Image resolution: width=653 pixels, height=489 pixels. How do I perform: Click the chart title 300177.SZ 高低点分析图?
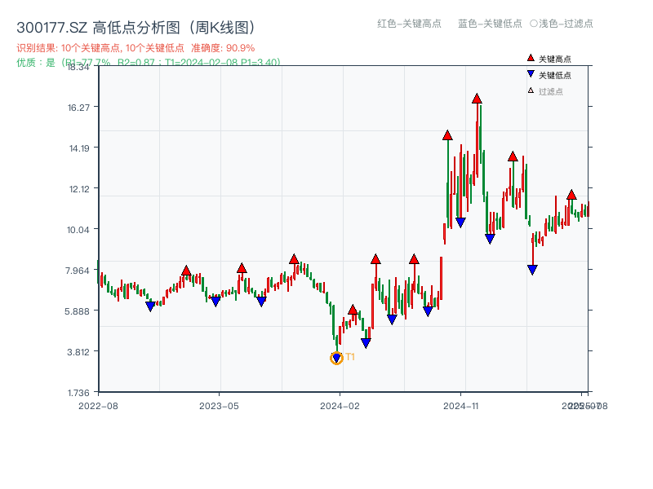135,28
